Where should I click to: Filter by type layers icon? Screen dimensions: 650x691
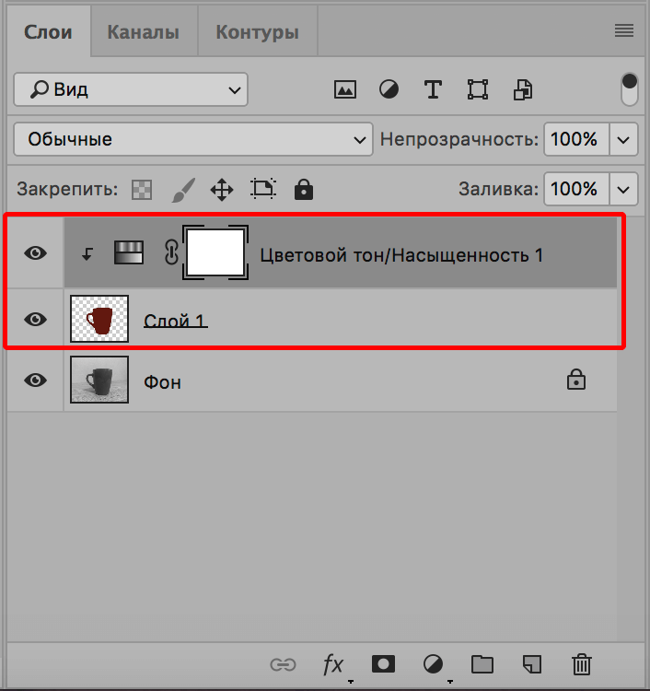(433, 89)
